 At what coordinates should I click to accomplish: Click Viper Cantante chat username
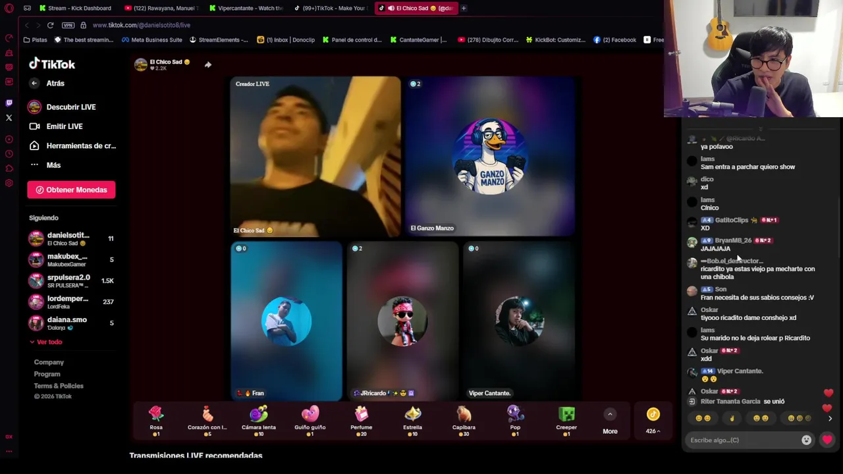(x=740, y=371)
